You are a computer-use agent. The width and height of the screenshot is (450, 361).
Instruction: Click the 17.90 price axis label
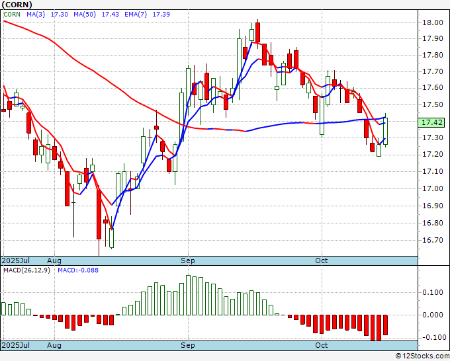pos(433,39)
